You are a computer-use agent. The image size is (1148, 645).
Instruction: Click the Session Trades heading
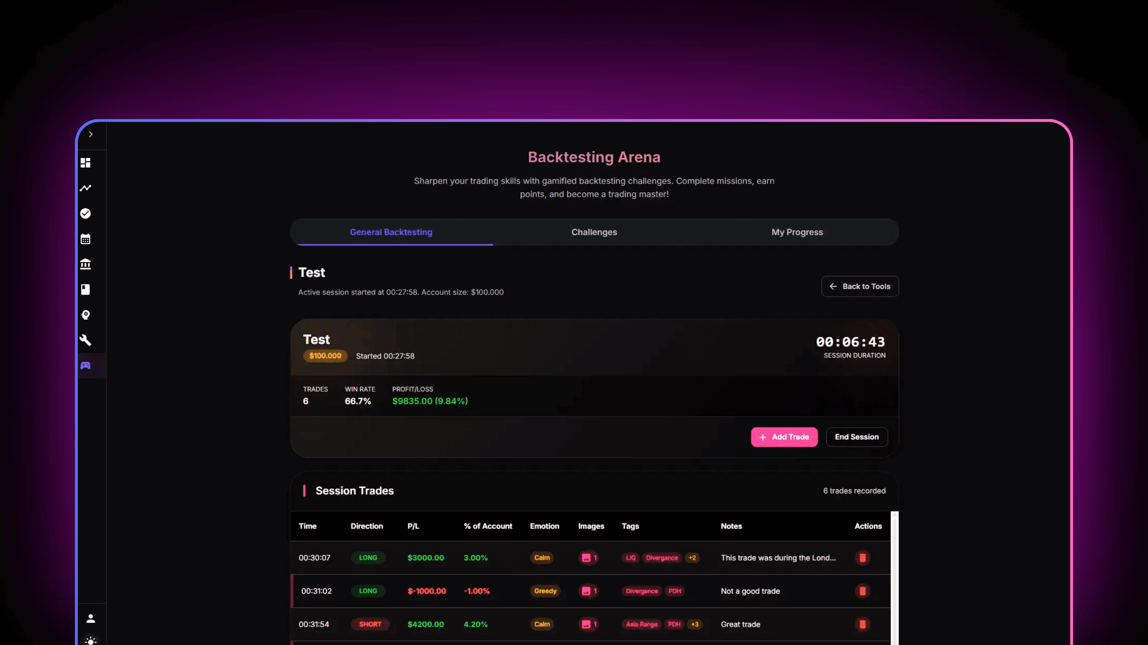[354, 491]
